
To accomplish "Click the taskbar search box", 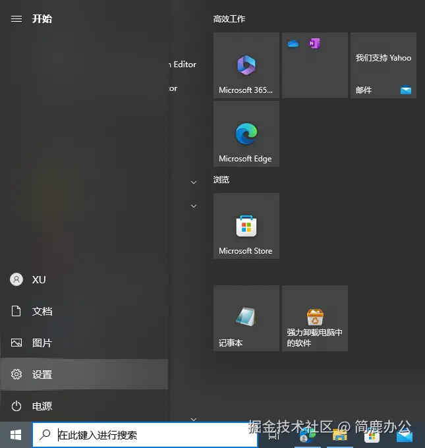I will 145,435.
